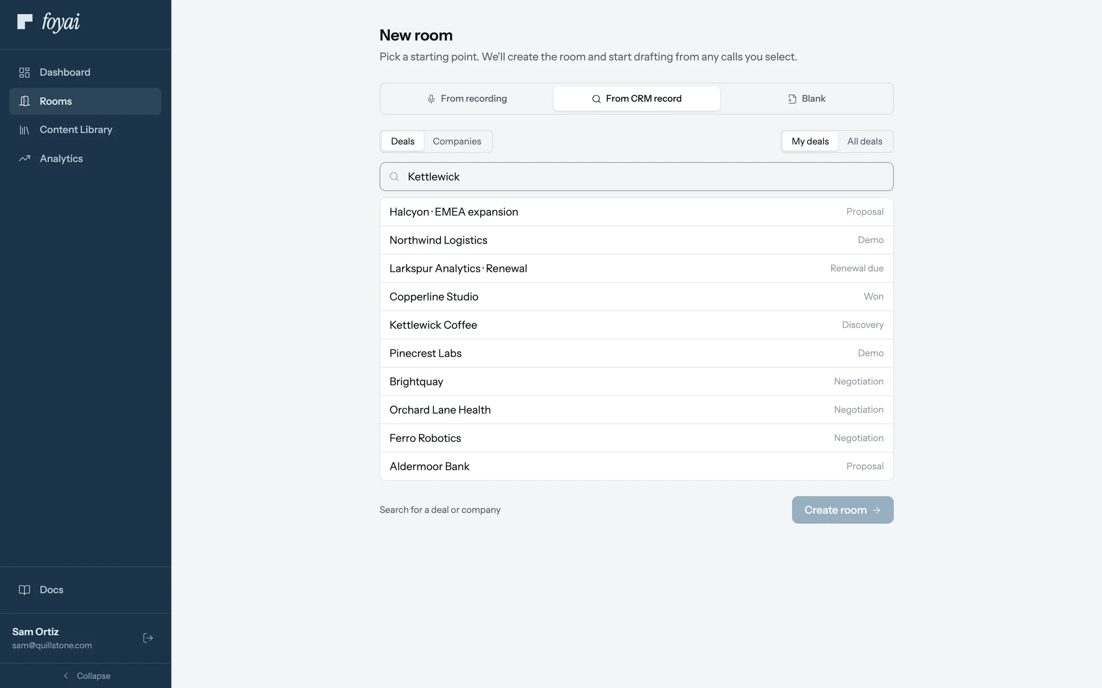Viewport: 1102px width, 688px height.
Task: Click the Rooms door icon in sidebar
Action: 24,101
